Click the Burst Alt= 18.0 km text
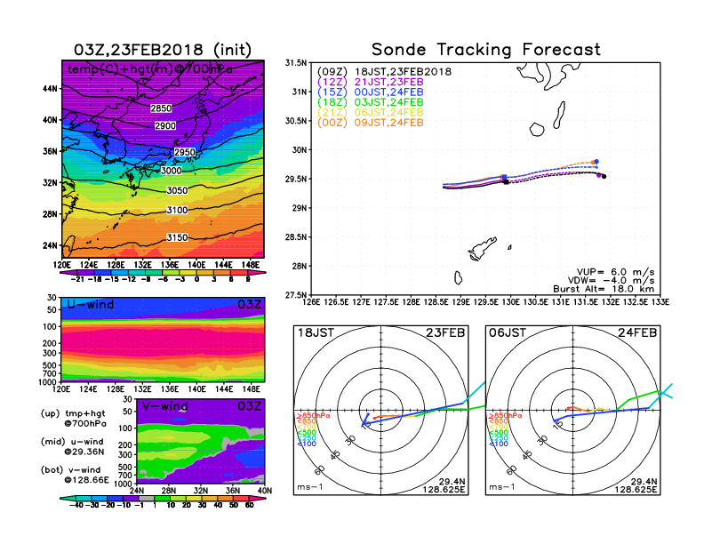Screen dimensions: 704x544 click(x=604, y=289)
